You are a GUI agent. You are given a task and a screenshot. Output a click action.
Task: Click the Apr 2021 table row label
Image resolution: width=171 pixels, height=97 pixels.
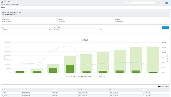(4, 93)
